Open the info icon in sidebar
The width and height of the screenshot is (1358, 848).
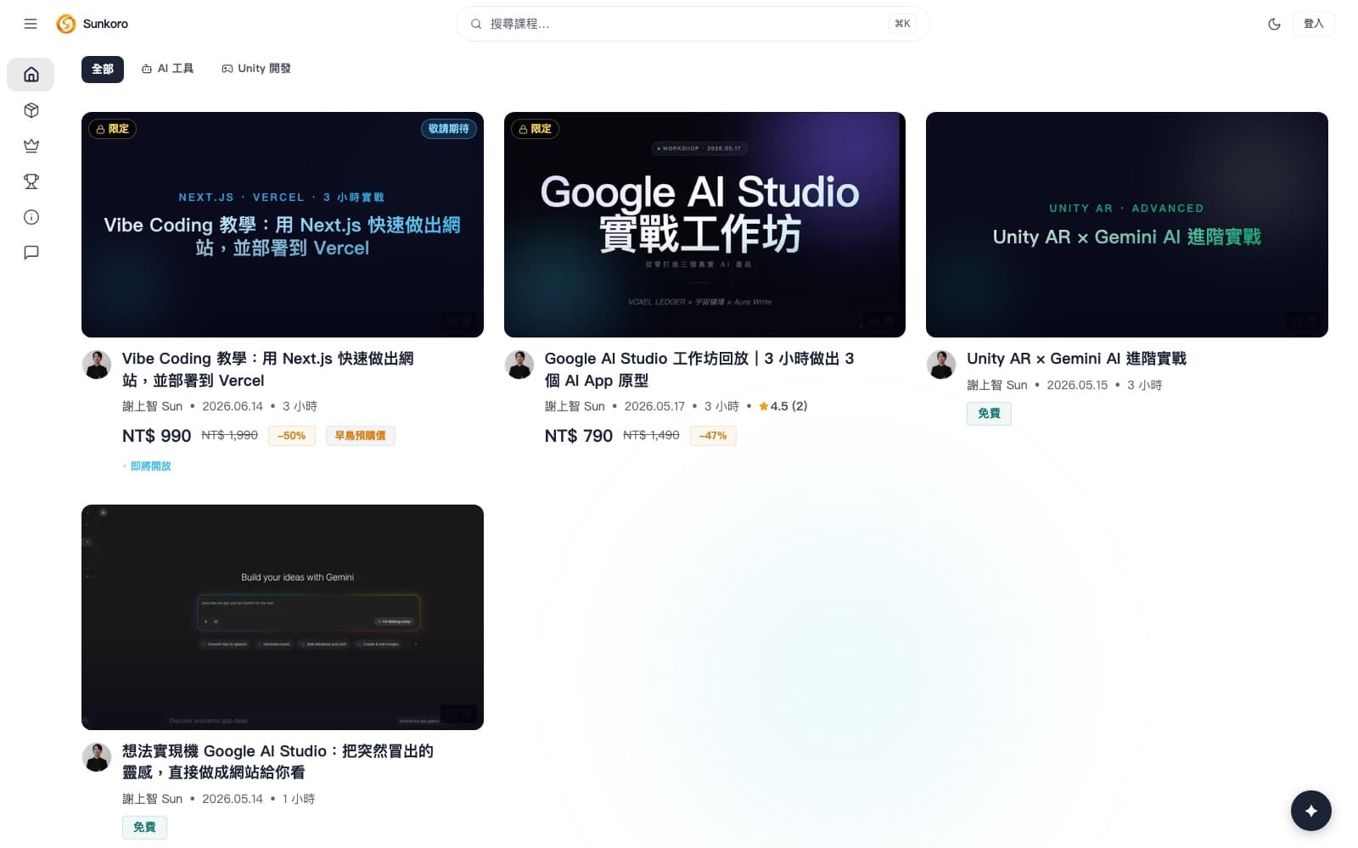(31, 217)
